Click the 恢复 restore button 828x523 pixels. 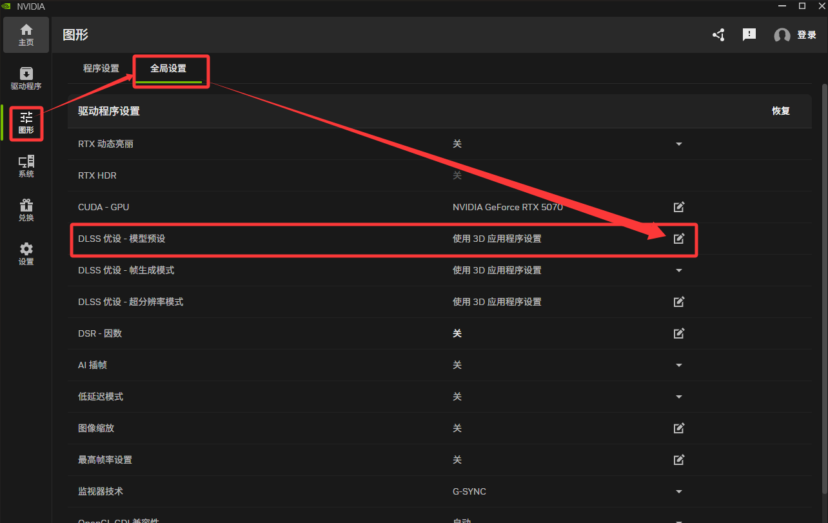[780, 111]
